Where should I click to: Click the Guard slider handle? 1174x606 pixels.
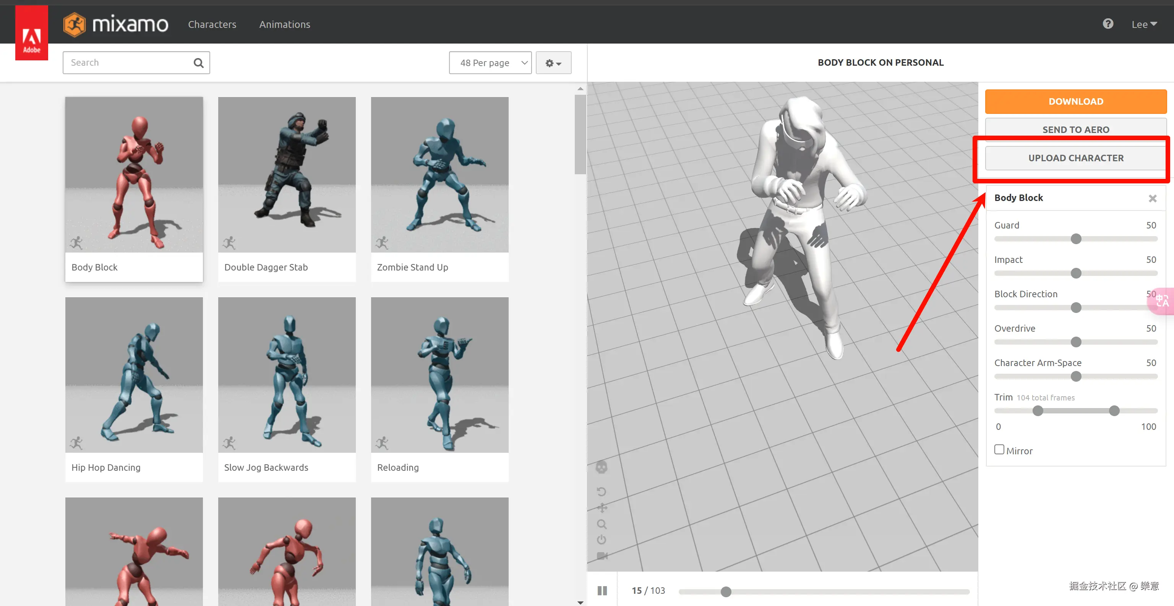tap(1075, 239)
